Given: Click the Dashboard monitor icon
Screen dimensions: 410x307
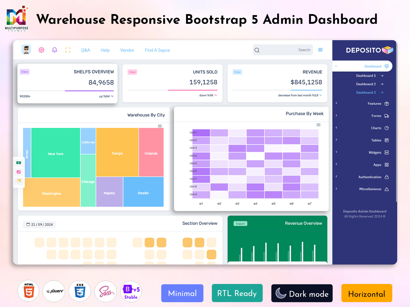Looking at the screenshot, I should (387, 66).
